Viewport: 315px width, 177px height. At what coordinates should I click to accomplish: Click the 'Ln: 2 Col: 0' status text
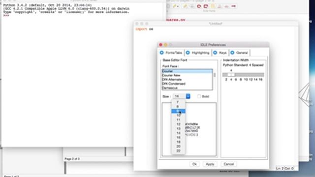(284, 168)
